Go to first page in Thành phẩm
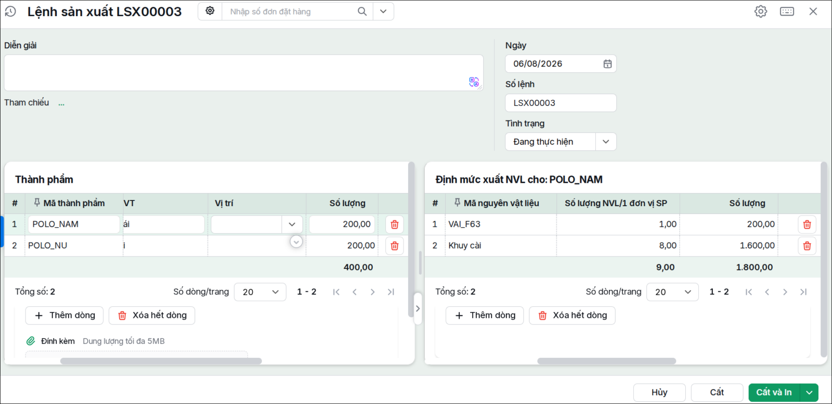 pyautogui.click(x=336, y=292)
